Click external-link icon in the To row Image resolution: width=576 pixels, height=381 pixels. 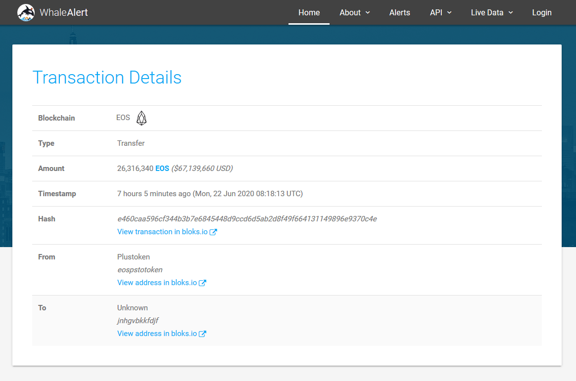[x=202, y=334]
